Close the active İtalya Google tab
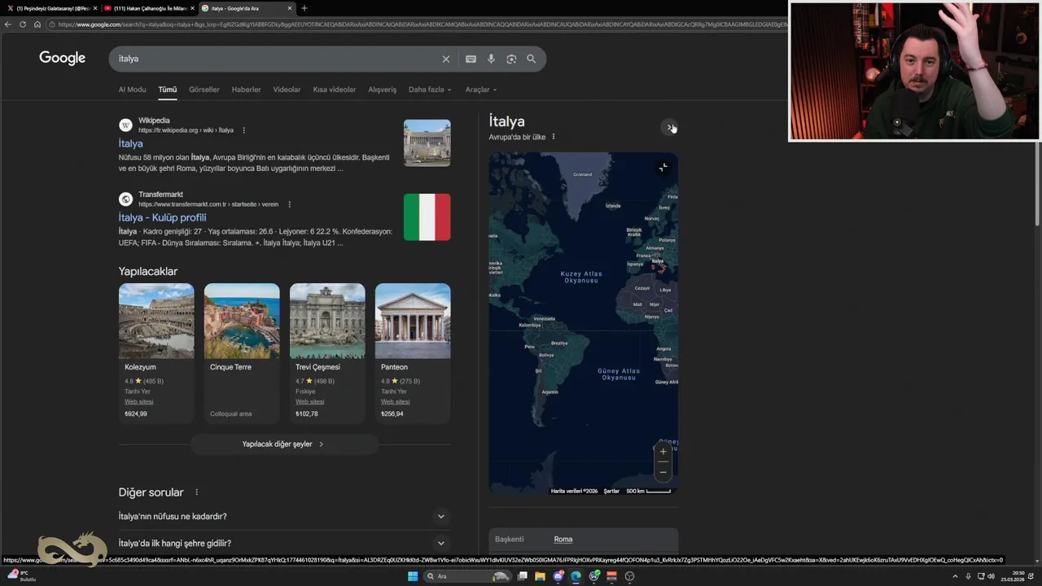 (290, 8)
